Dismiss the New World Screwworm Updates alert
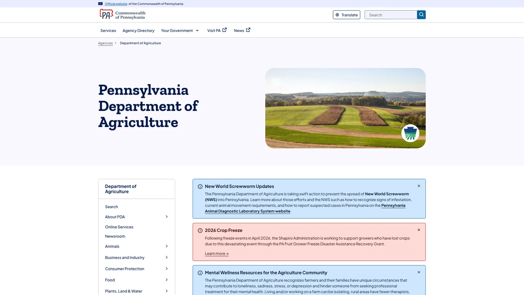 419,186
